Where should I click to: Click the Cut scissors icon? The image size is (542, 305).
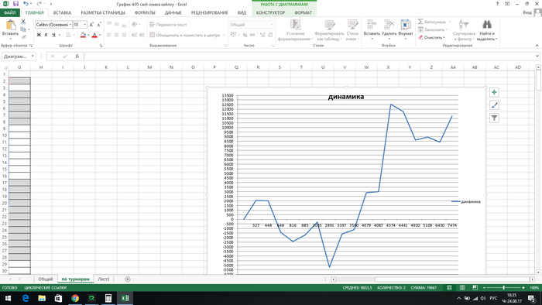(x=23, y=22)
